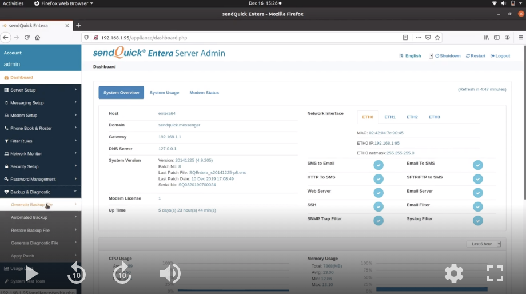Click the sendQuick Entera logo
Screen dimensions: 526x294
[159, 53]
